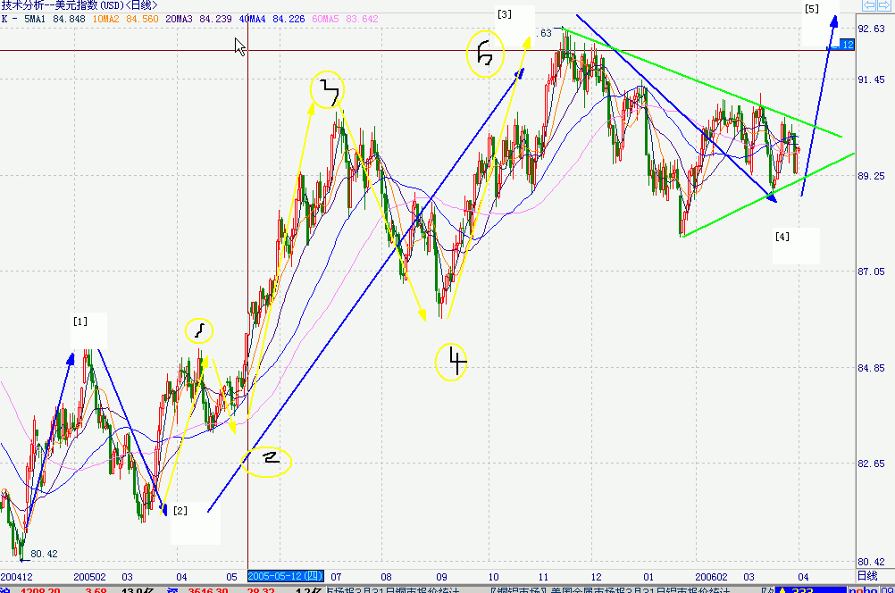Click the 08 month label on time axis
Viewport: 895px width, 593px height.
[387, 576]
